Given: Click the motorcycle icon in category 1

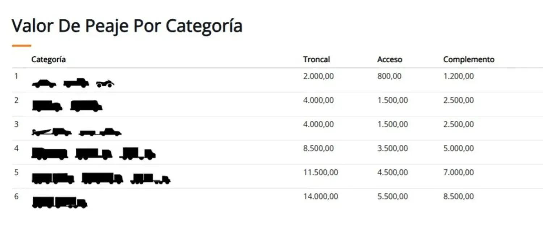Looking at the screenshot, I should click(x=105, y=84).
